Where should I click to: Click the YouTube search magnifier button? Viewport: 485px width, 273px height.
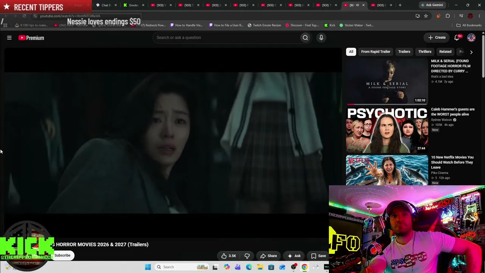305,38
